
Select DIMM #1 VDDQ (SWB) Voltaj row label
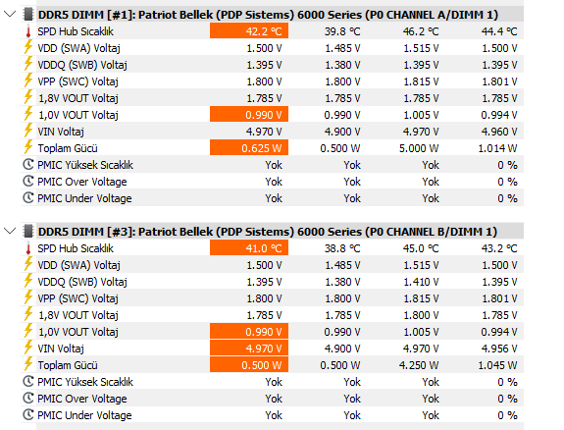coord(82,65)
